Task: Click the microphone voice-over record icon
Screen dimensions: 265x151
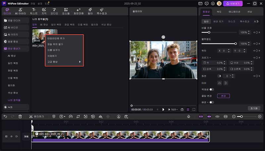Action: [x=188, y=116]
